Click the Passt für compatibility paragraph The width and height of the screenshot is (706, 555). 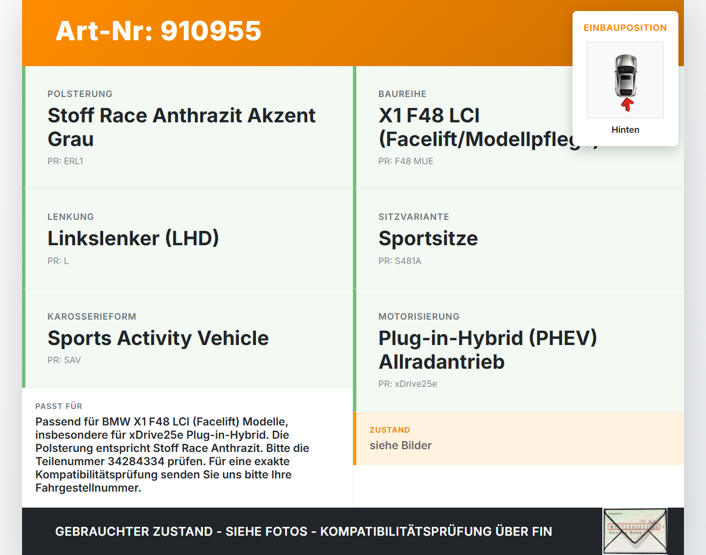tap(172, 455)
